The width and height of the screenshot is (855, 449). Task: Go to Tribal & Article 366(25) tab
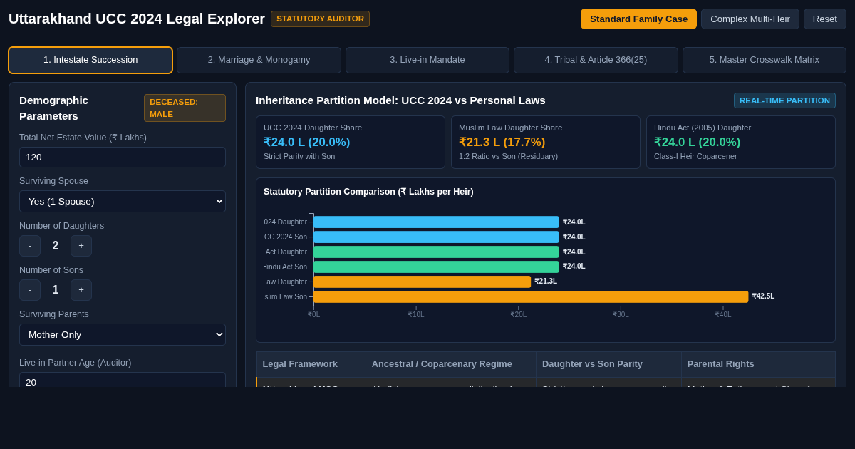tap(596, 60)
